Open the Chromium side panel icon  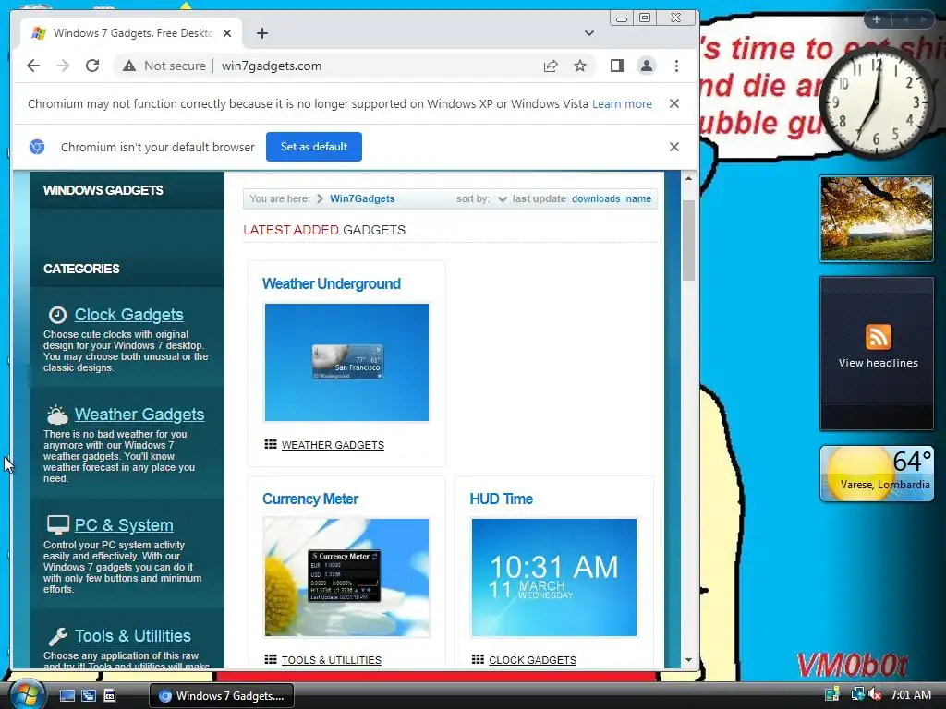(x=616, y=66)
